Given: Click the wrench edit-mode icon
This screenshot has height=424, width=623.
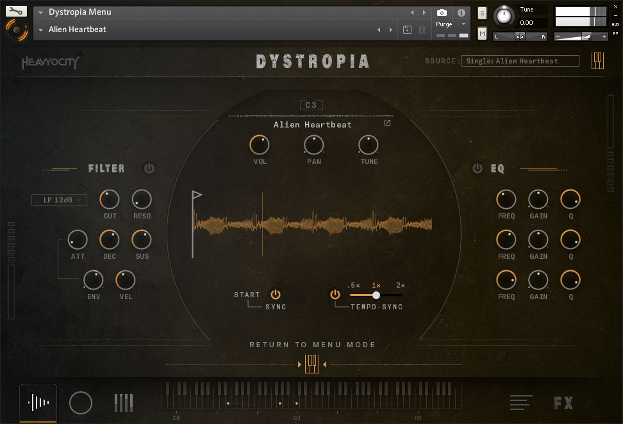Looking at the screenshot, I should [16, 11].
